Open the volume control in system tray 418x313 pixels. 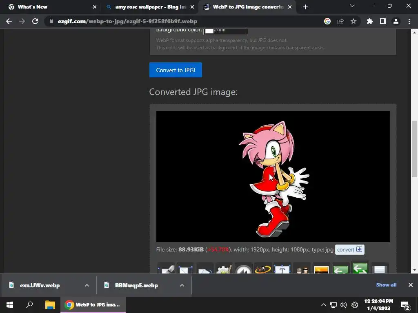(343, 305)
